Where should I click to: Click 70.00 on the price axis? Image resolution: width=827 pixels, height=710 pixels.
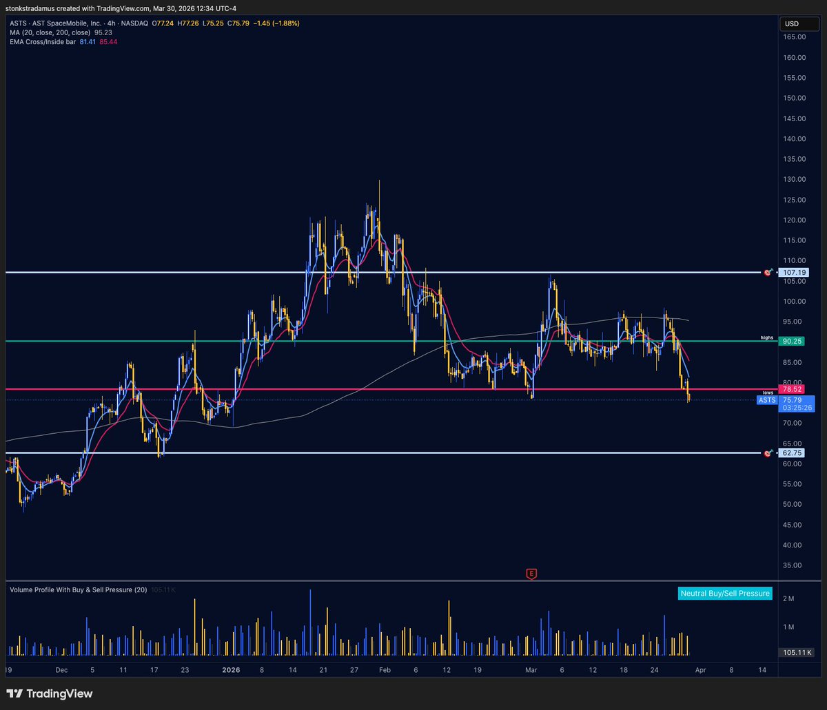pos(793,423)
